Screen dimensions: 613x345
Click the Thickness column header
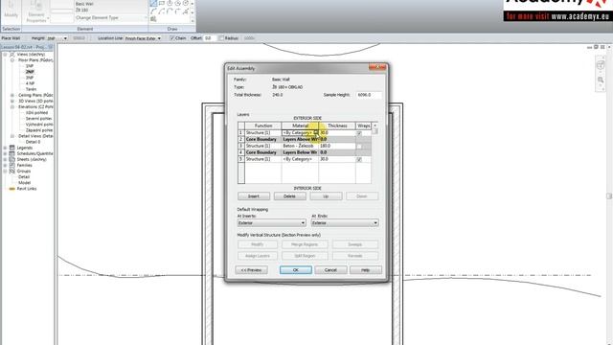[x=337, y=126]
